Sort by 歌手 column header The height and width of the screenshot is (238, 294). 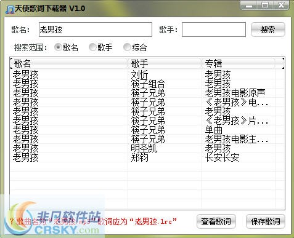(165, 63)
